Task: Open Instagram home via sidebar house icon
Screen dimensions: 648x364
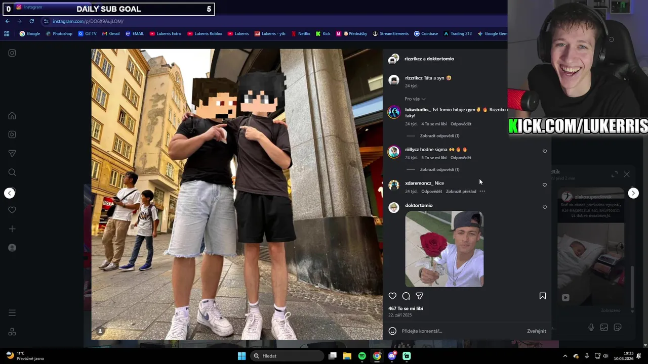Action: (x=12, y=116)
